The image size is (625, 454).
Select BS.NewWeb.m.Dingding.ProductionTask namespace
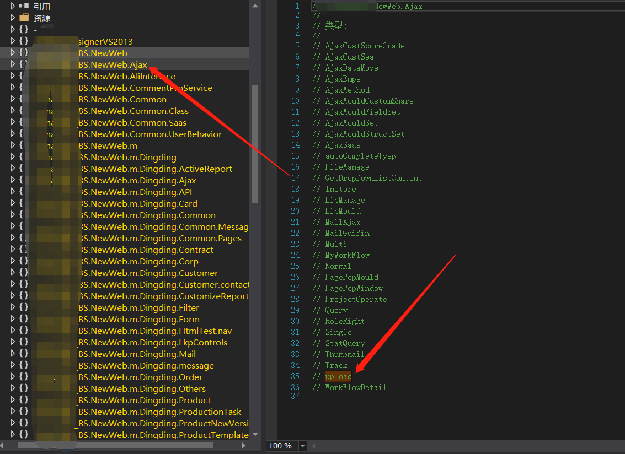[160, 412]
